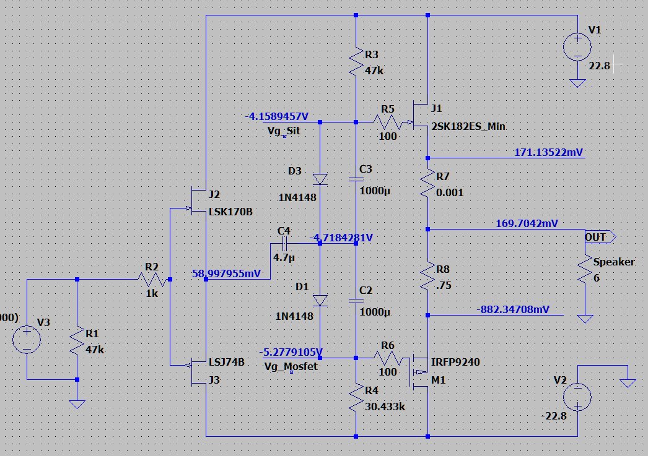This screenshot has width=648, height=456.
Task: Click the R8 .75 resistor symbol
Action: pyautogui.click(x=427, y=276)
